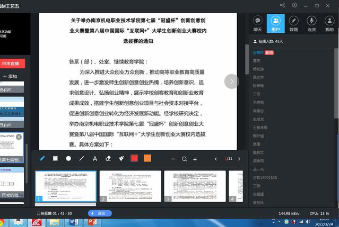339x227 pixels.
Task: Click the 添加 add courseware button
Action: point(10,77)
